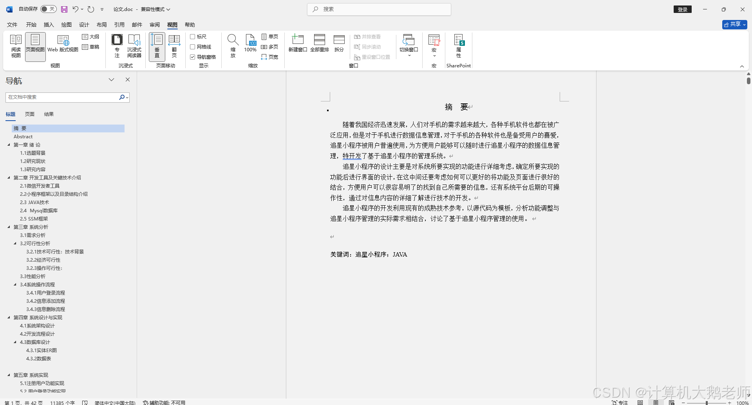Click accessibility status (辅助功能: 不可用)

164,402
